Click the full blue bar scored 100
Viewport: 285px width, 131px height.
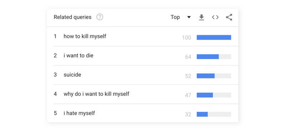(214, 38)
